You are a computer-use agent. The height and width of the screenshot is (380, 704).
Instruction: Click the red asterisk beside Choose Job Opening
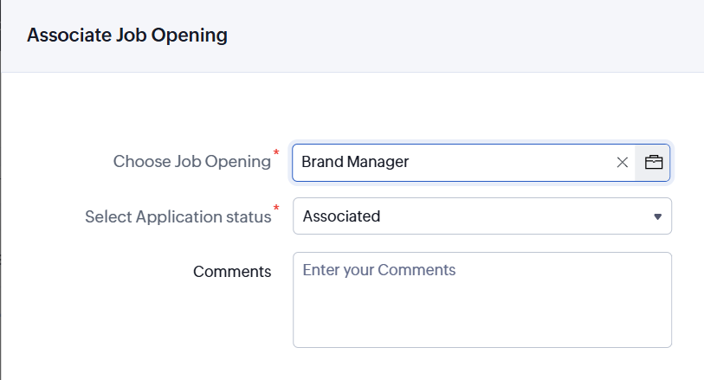pos(277,154)
